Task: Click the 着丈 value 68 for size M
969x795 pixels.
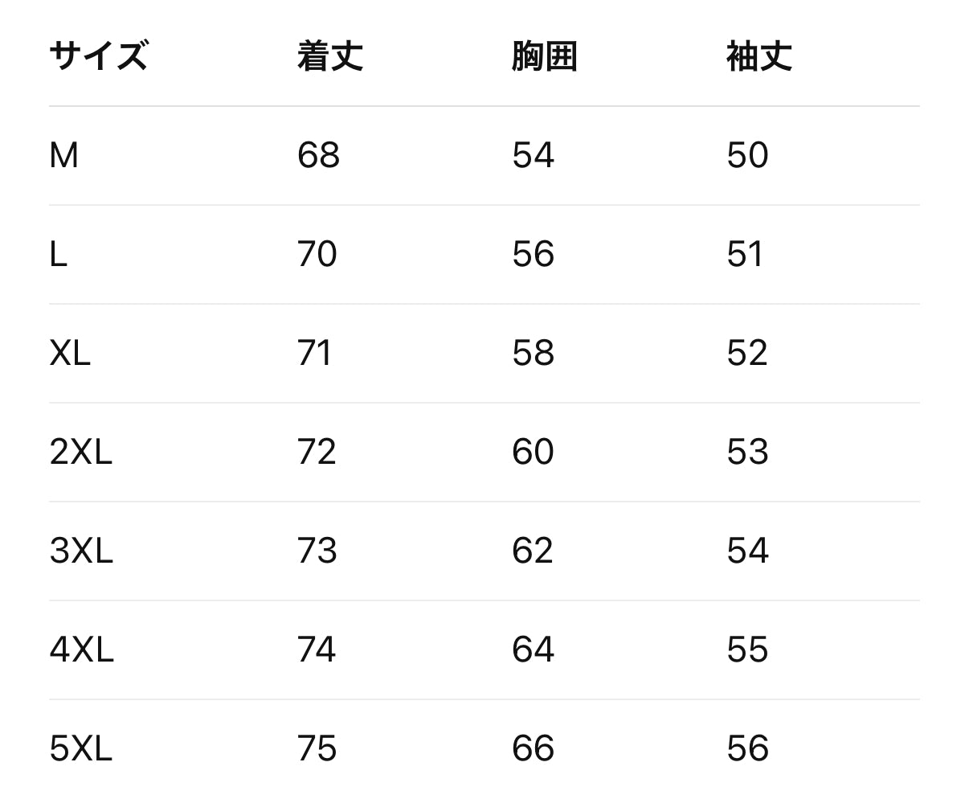Action: click(x=318, y=155)
